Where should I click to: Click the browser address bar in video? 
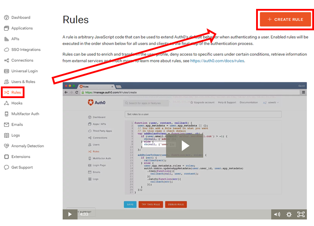(190, 92)
